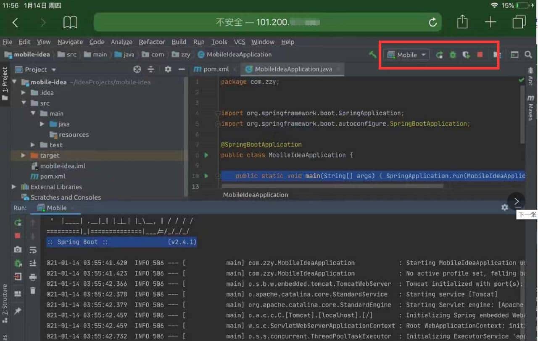
Task: Click the browser address bar
Action: click(268, 22)
